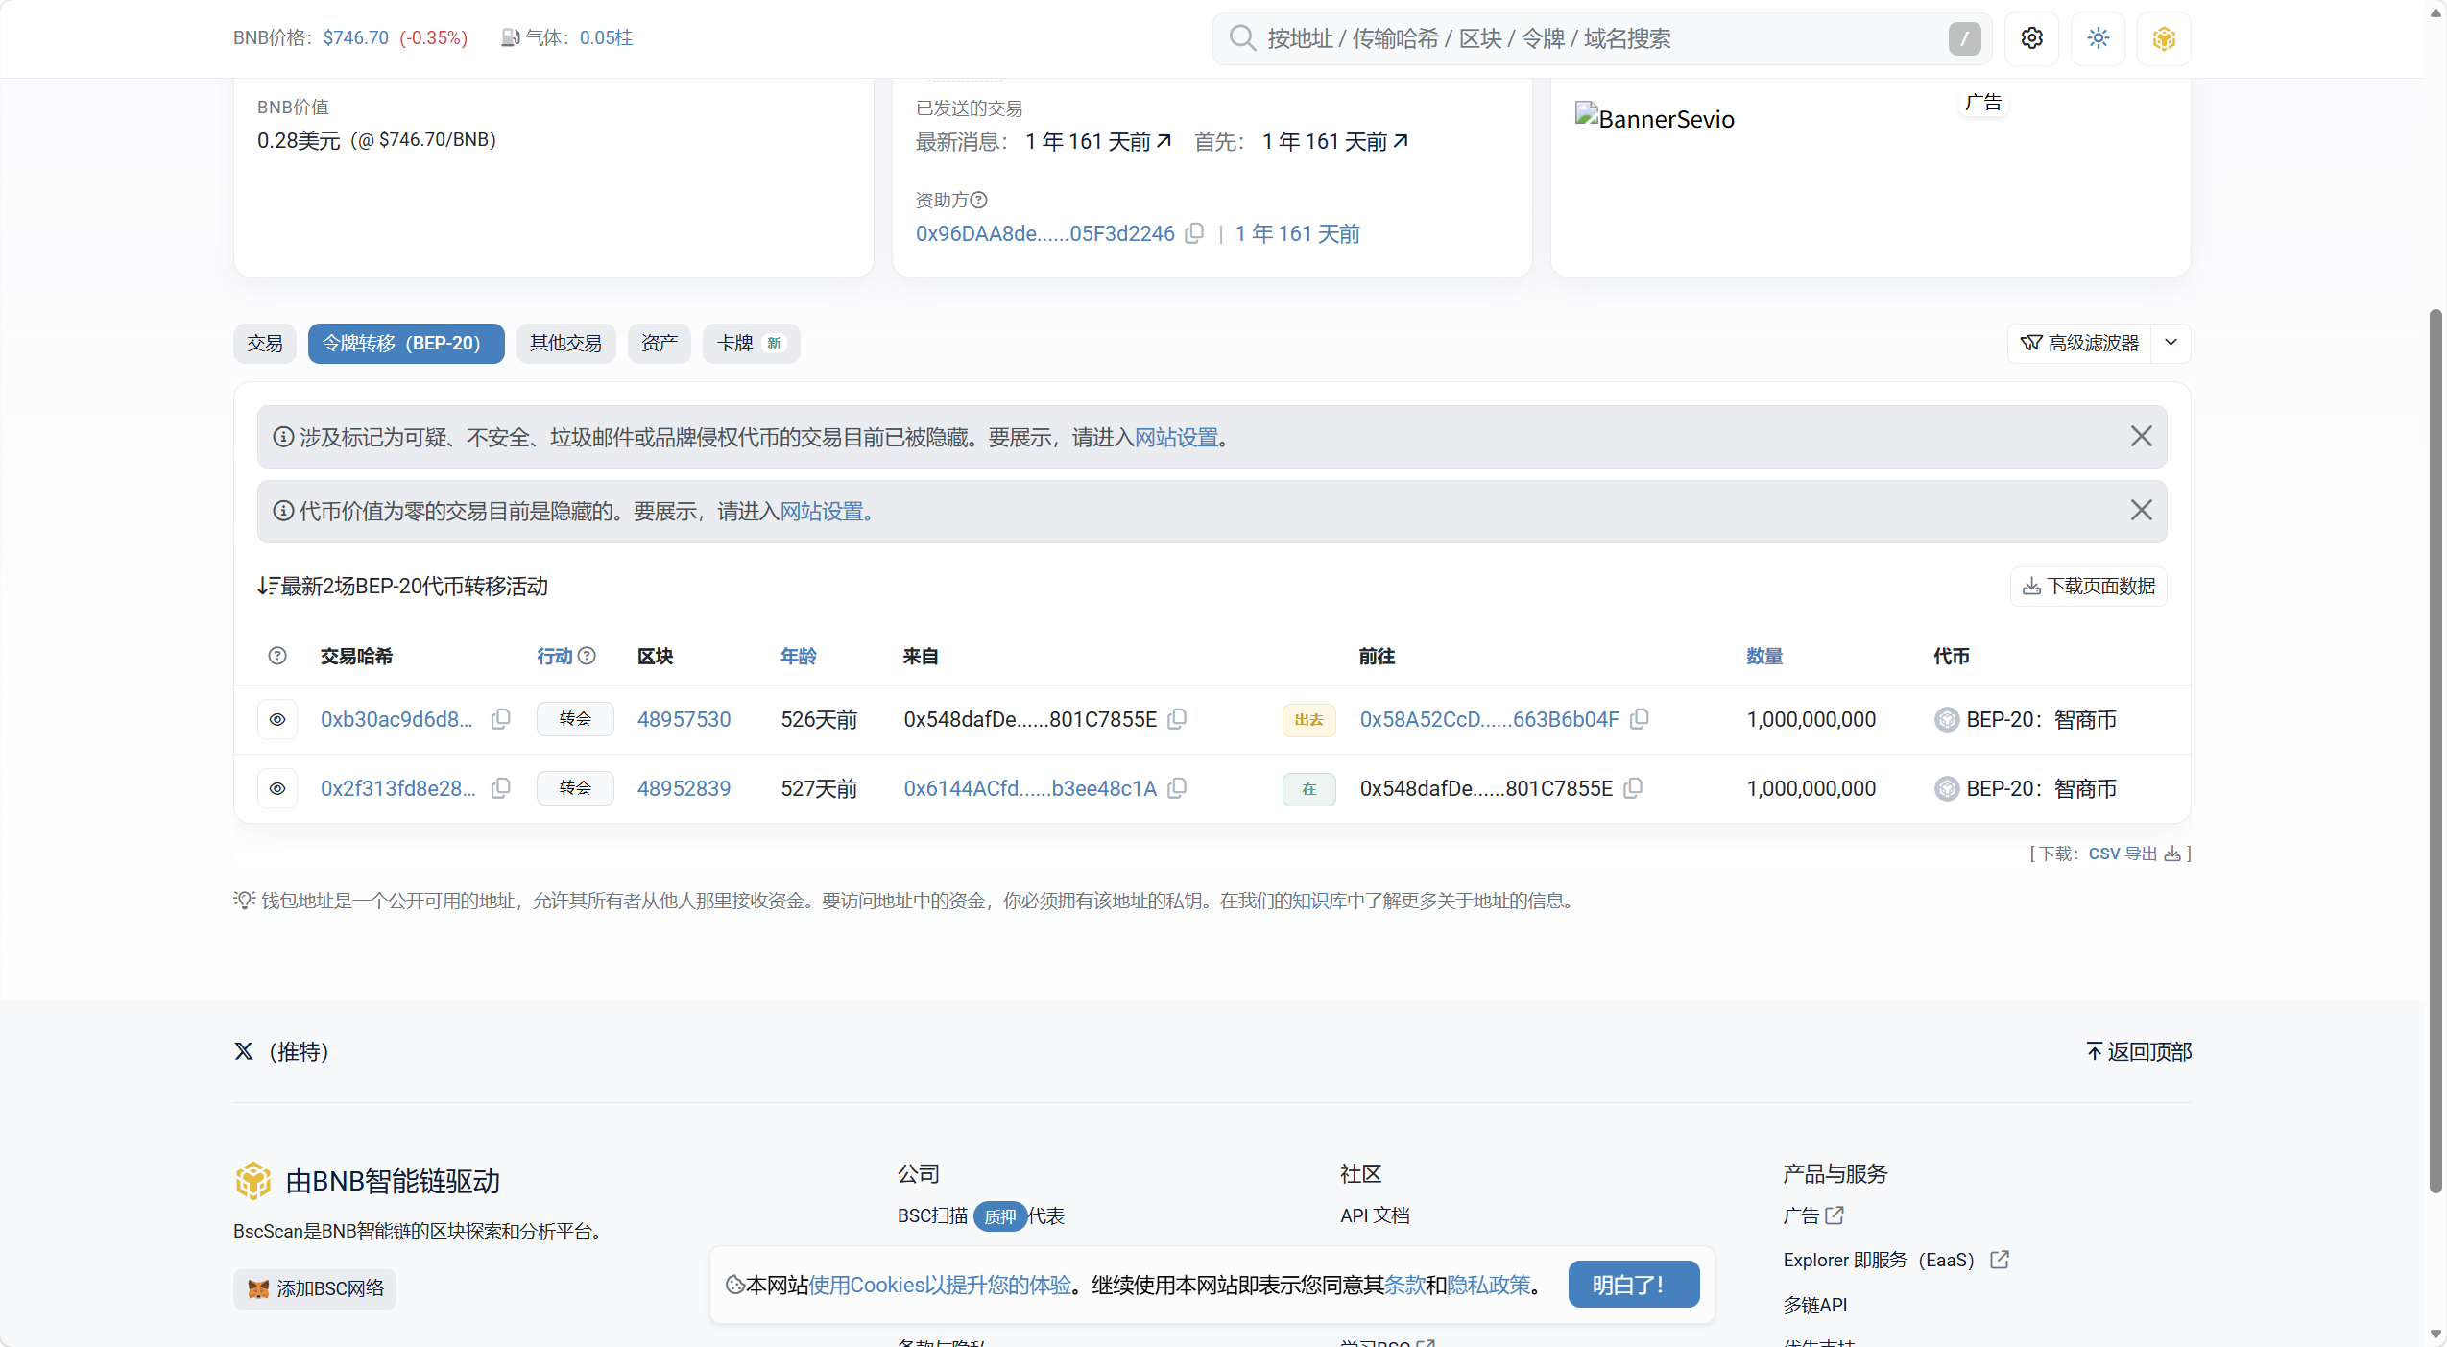Copy transaction hash 0xb30ac9d6d8

pos(500,719)
